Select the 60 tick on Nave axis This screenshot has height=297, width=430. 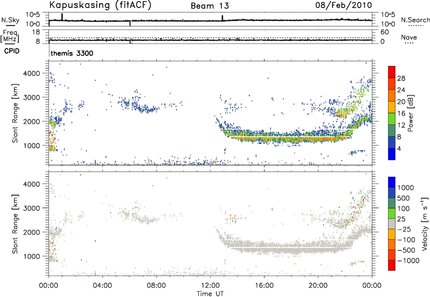pyautogui.click(x=384, y=32)
